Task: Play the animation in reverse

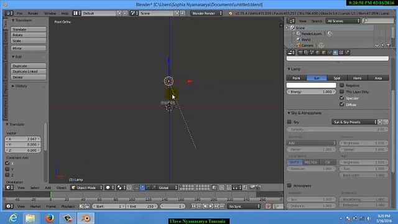Action: tap(205, 206)
